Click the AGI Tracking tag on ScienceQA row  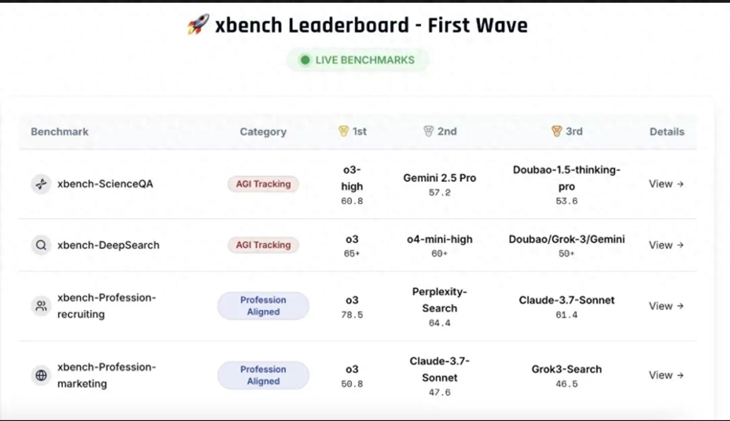263,184
